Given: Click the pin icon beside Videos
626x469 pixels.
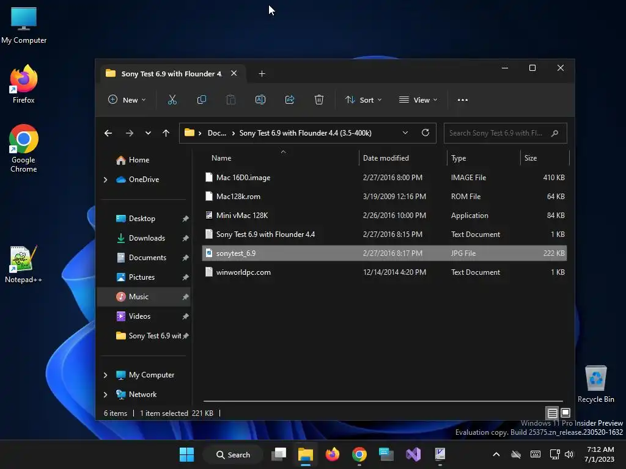Looking at the screenshot, I should pos(185,316).
